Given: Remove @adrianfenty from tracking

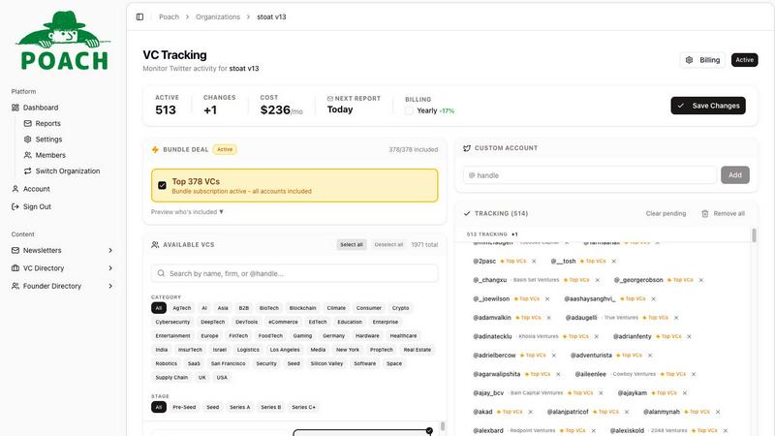Looking at the screenshot, I should click(689, 336).
